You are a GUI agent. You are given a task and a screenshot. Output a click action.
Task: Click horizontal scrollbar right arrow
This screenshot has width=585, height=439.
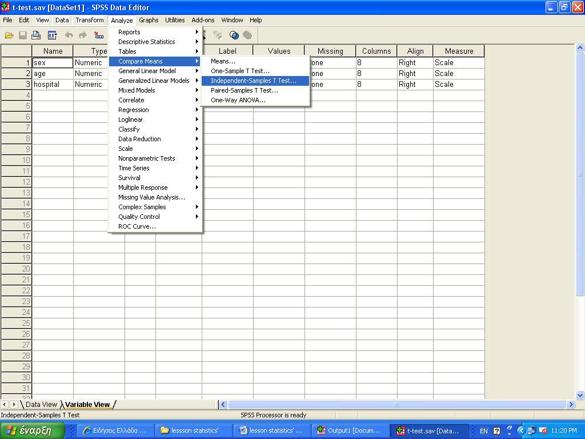click(571, 404)
